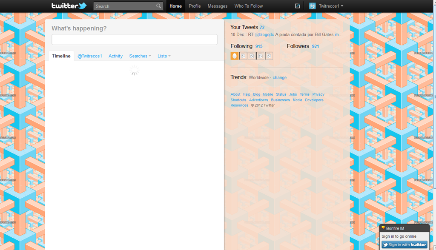The image size is (436, 250).
Task: Open the Privacy footer link
Action: tap(318, 94)
